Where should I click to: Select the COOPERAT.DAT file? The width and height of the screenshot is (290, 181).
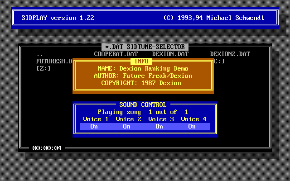coord(116,54)
